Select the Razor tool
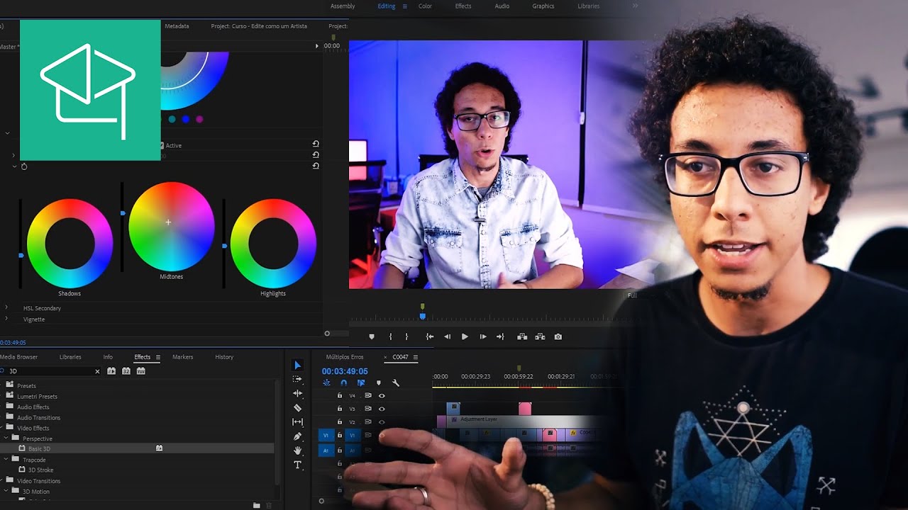908x510 pixels. coord(298,407)
